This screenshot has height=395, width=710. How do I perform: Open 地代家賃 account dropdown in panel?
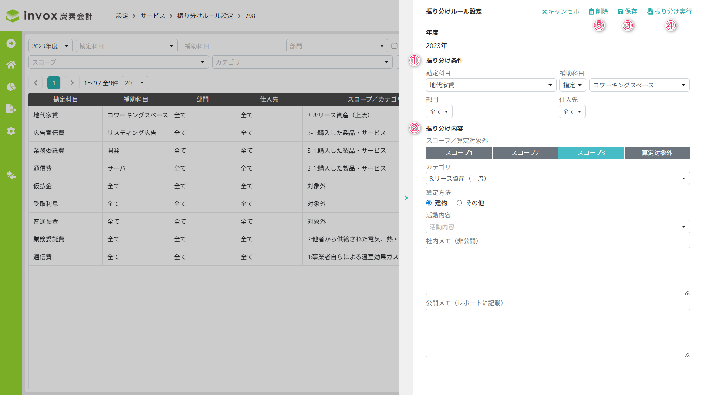[x=491, y=85]
